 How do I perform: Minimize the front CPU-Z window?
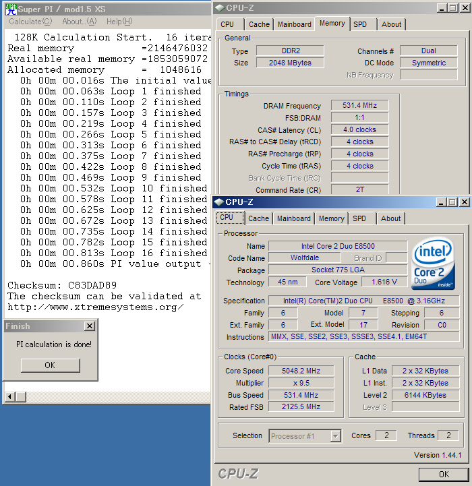[441, 202]
